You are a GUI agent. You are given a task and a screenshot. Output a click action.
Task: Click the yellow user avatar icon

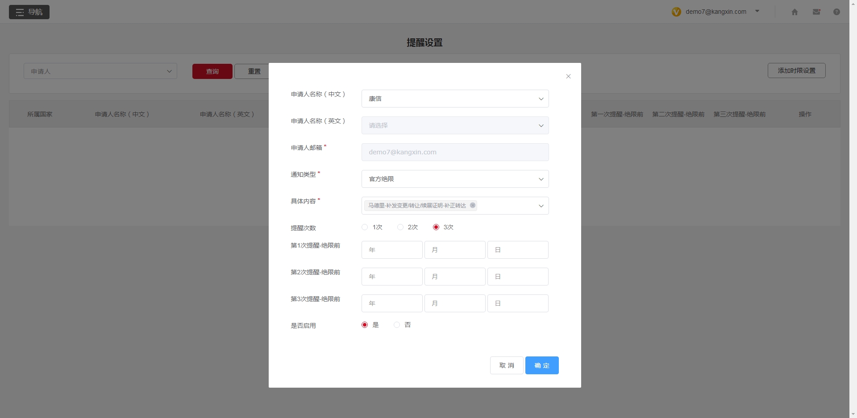click(677, 12)
